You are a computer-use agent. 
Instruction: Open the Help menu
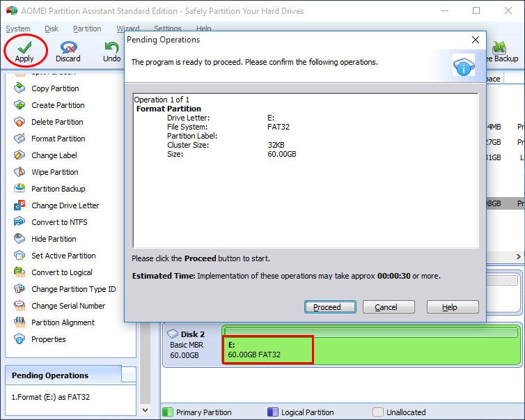203,29
